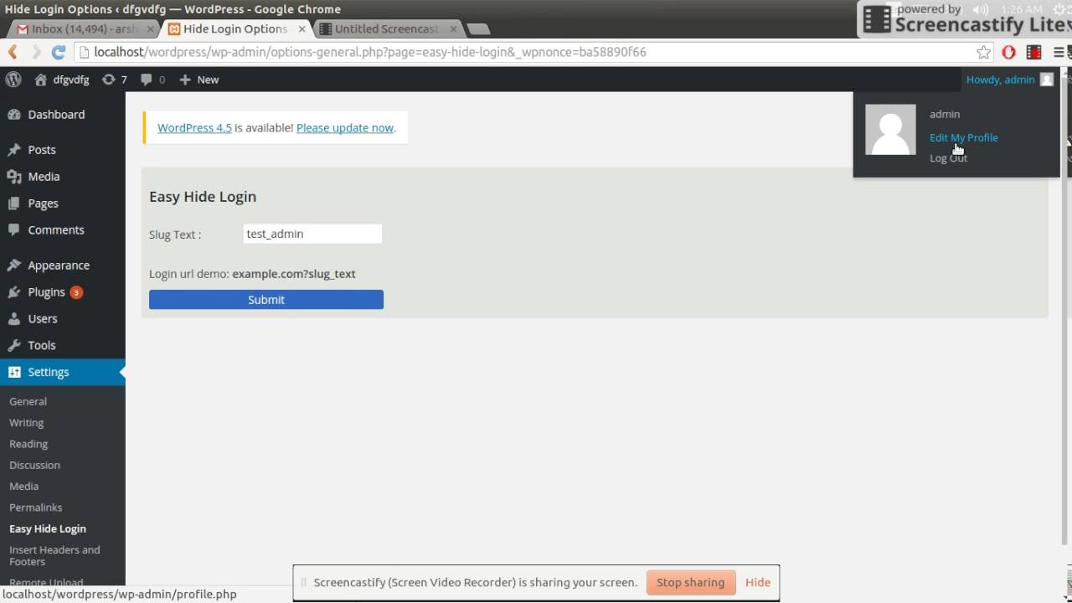
Task: Click the browser address bar URL
Action: click(x=369, y=52)
